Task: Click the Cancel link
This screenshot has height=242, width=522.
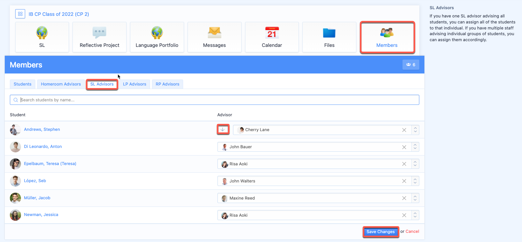Action: click(x=412, y=232)
